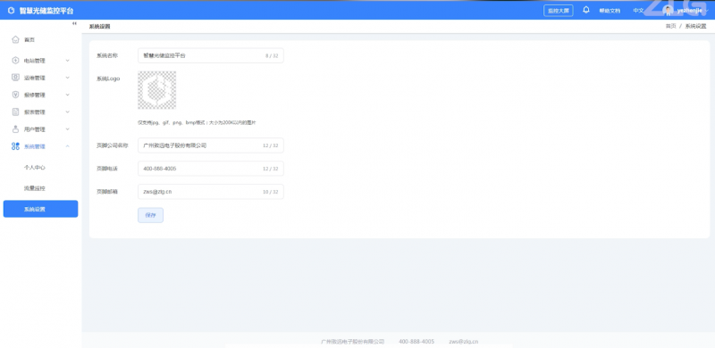
Task: Open 帮助文档 help link
Action: coord(610,11)
